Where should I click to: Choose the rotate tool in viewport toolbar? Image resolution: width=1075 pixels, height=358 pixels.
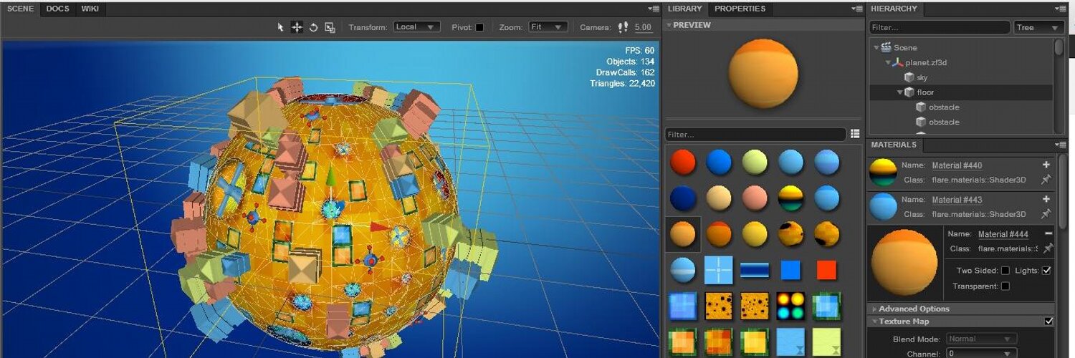[313, 27]
